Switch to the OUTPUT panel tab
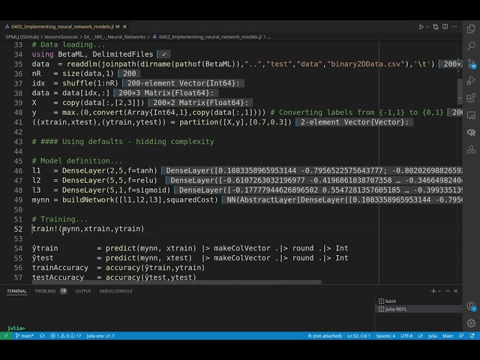Screen dimensions: 480x360 click(83, 291)
